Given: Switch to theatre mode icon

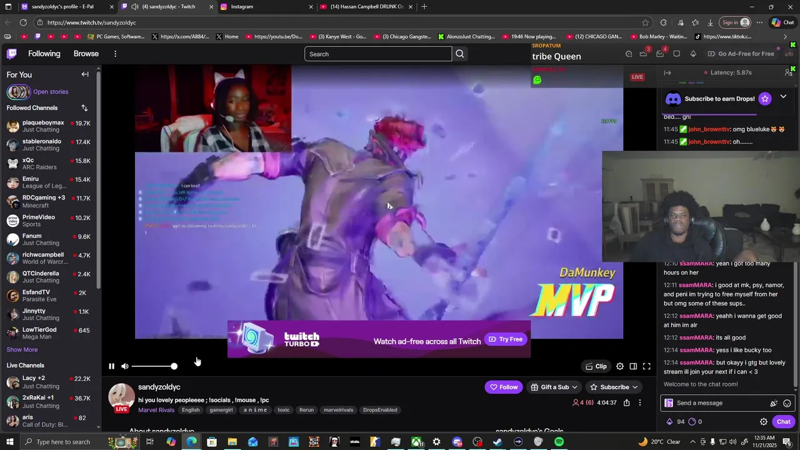Looking at the screenshot, I should 633,366.
